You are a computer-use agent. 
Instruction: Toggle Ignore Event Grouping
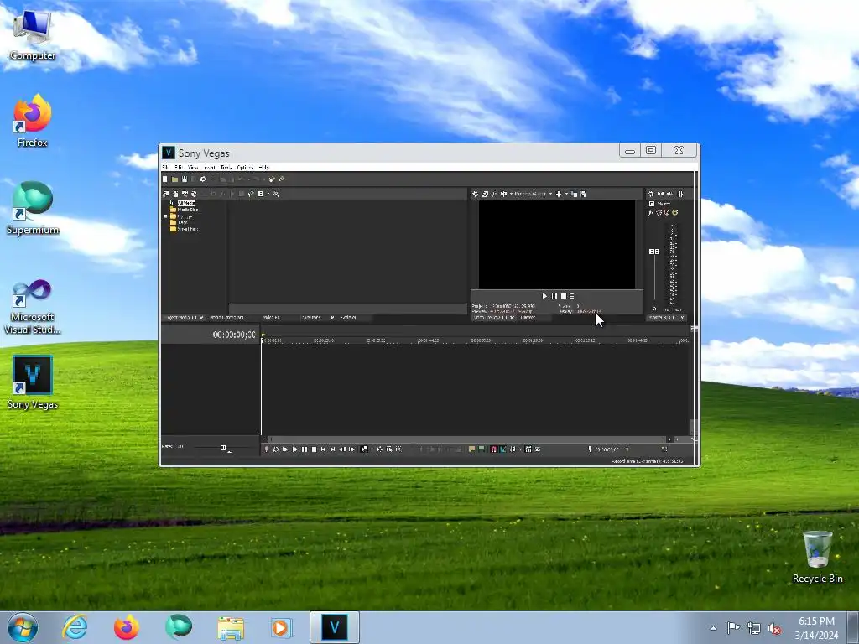click(538, 449)
